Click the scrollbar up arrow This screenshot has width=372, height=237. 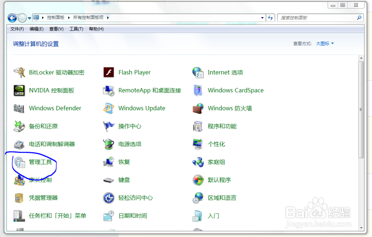pyautogui.click(x=361, y=58)
